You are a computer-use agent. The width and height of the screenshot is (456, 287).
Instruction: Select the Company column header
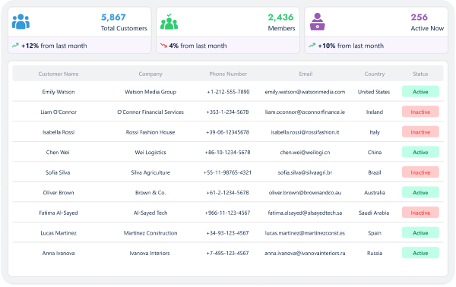point(150,74)
